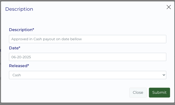The width and height of the screenshot is (175, 105).
Task: Click the chevron arrow on the Released select
Action: tap(164, 75)
